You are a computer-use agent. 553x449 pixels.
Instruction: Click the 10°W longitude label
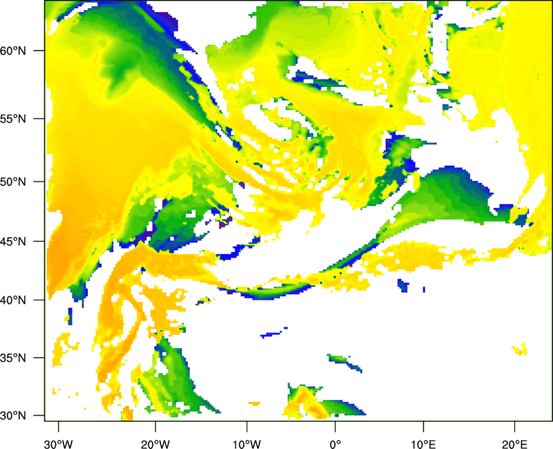(x=247, y=444)
